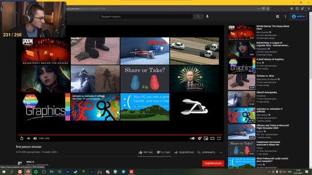Open Photoshop from the taskbar
This screenshot has width=312, height=175.
click(59, 172)
